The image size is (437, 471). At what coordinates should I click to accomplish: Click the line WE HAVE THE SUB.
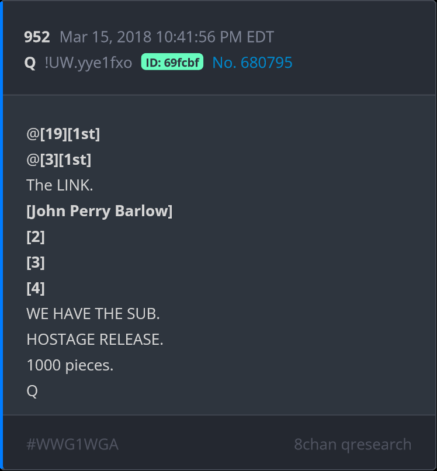coord(93,314)
